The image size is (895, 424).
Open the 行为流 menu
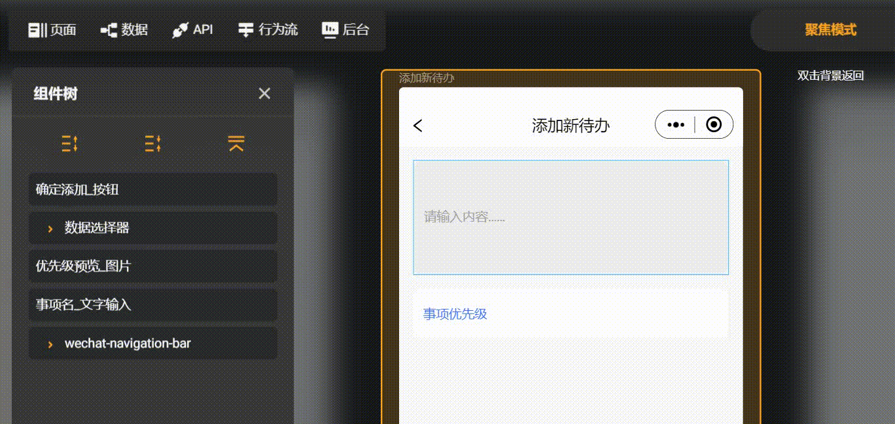268,30
